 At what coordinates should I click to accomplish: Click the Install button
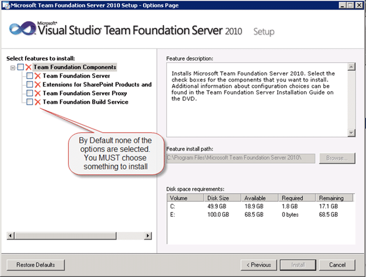point(298,265)
